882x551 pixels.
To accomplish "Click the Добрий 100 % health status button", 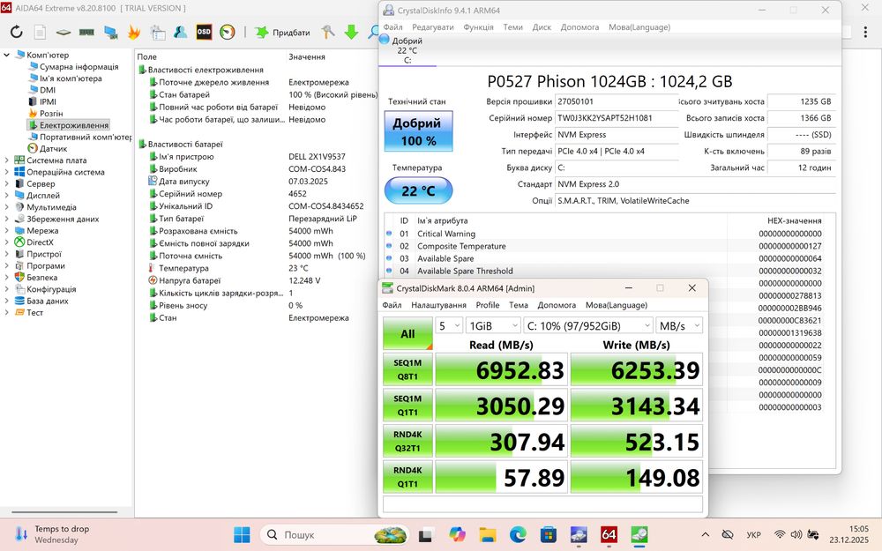I will [418, 131].
